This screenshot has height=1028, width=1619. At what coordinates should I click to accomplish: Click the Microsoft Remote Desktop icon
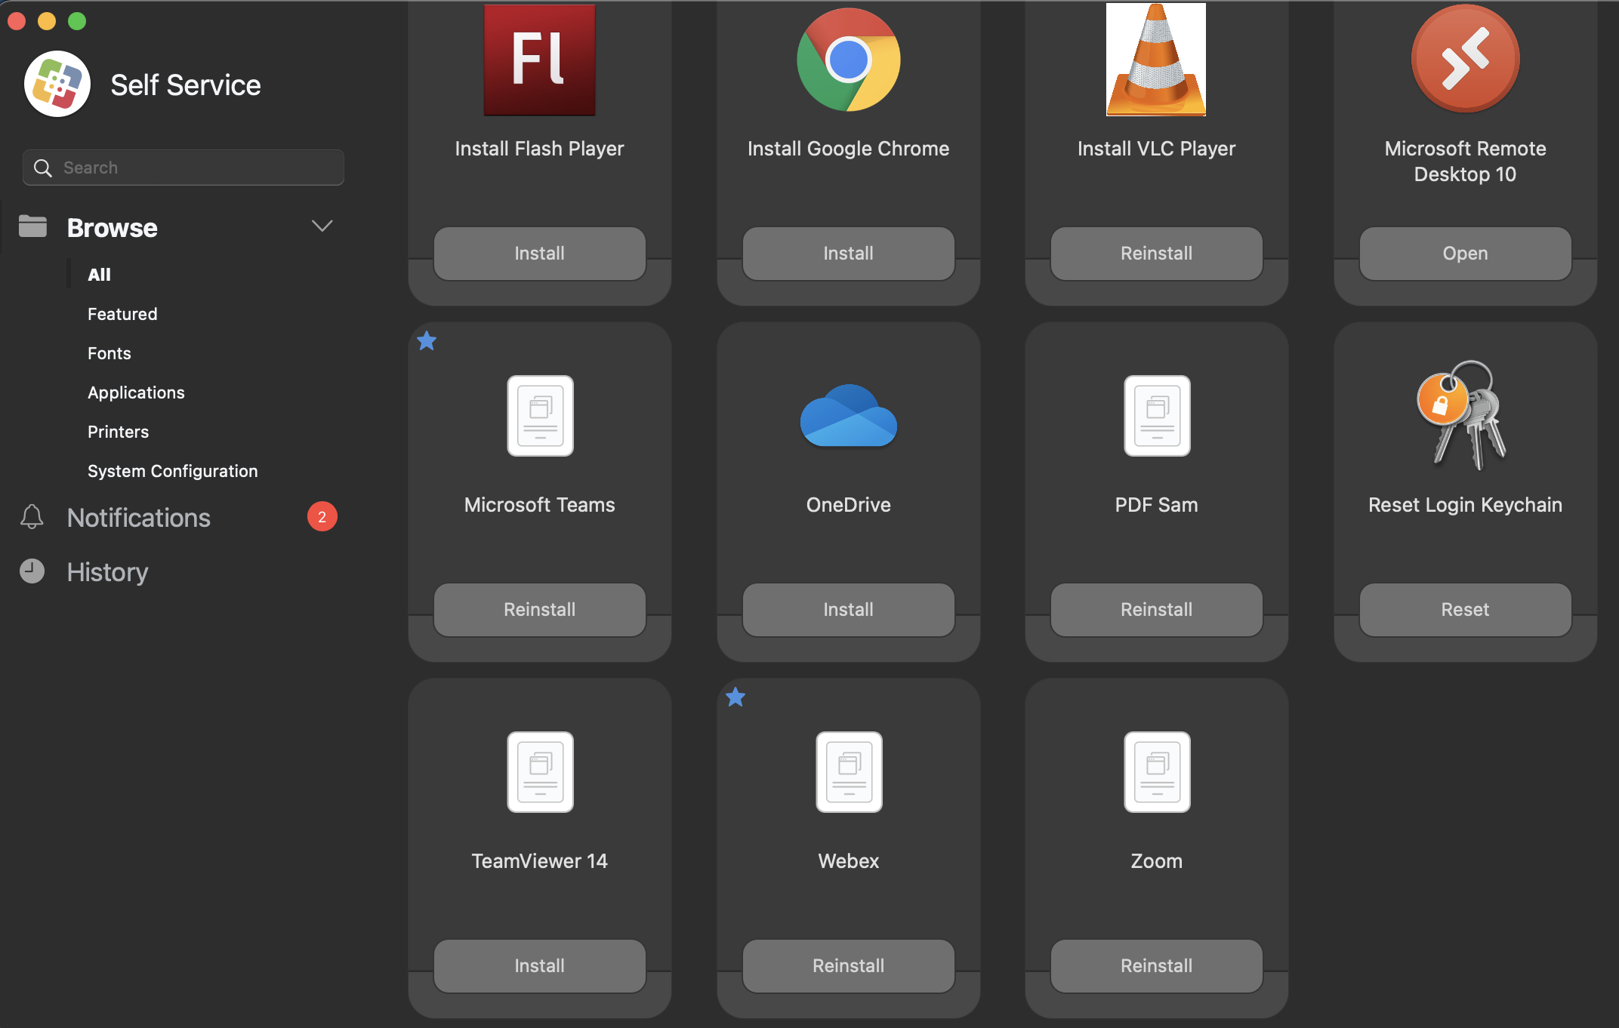(x=1465, y=59)
